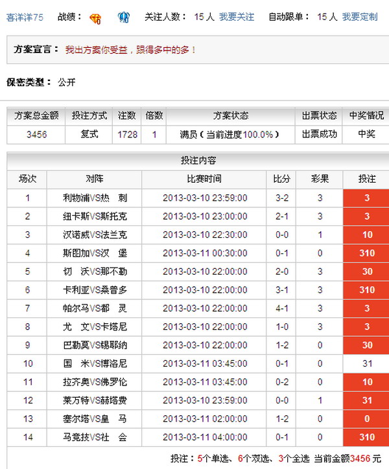Image resolution: width=389 pixels, height=469 pixels.
Task: Select the 投注内容 table header
Action: (x=198, y=161)
